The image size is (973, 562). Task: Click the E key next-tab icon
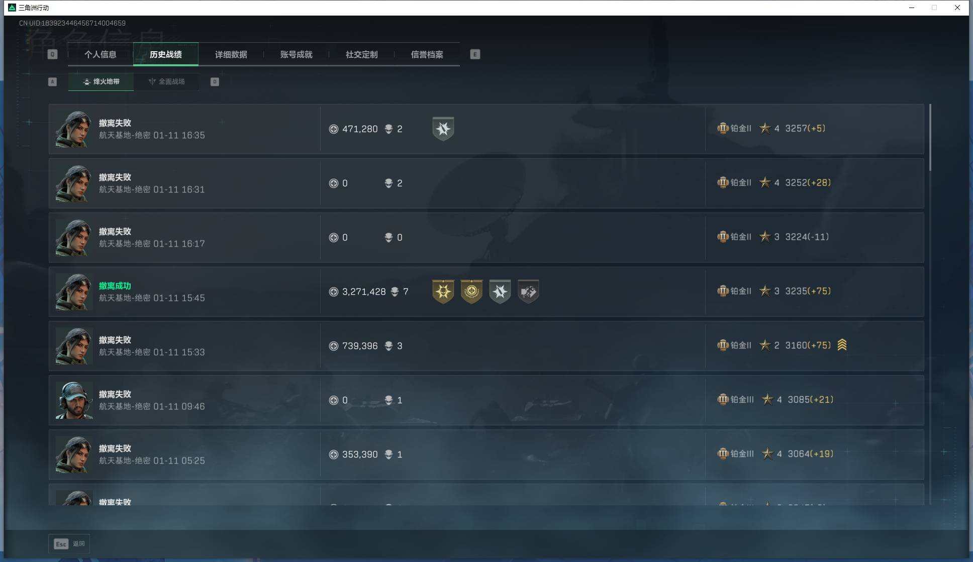[475, 54]
